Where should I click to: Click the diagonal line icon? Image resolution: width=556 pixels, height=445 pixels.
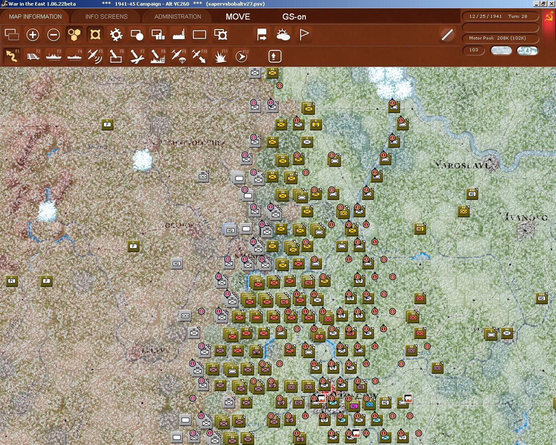(x=447, y=34)
